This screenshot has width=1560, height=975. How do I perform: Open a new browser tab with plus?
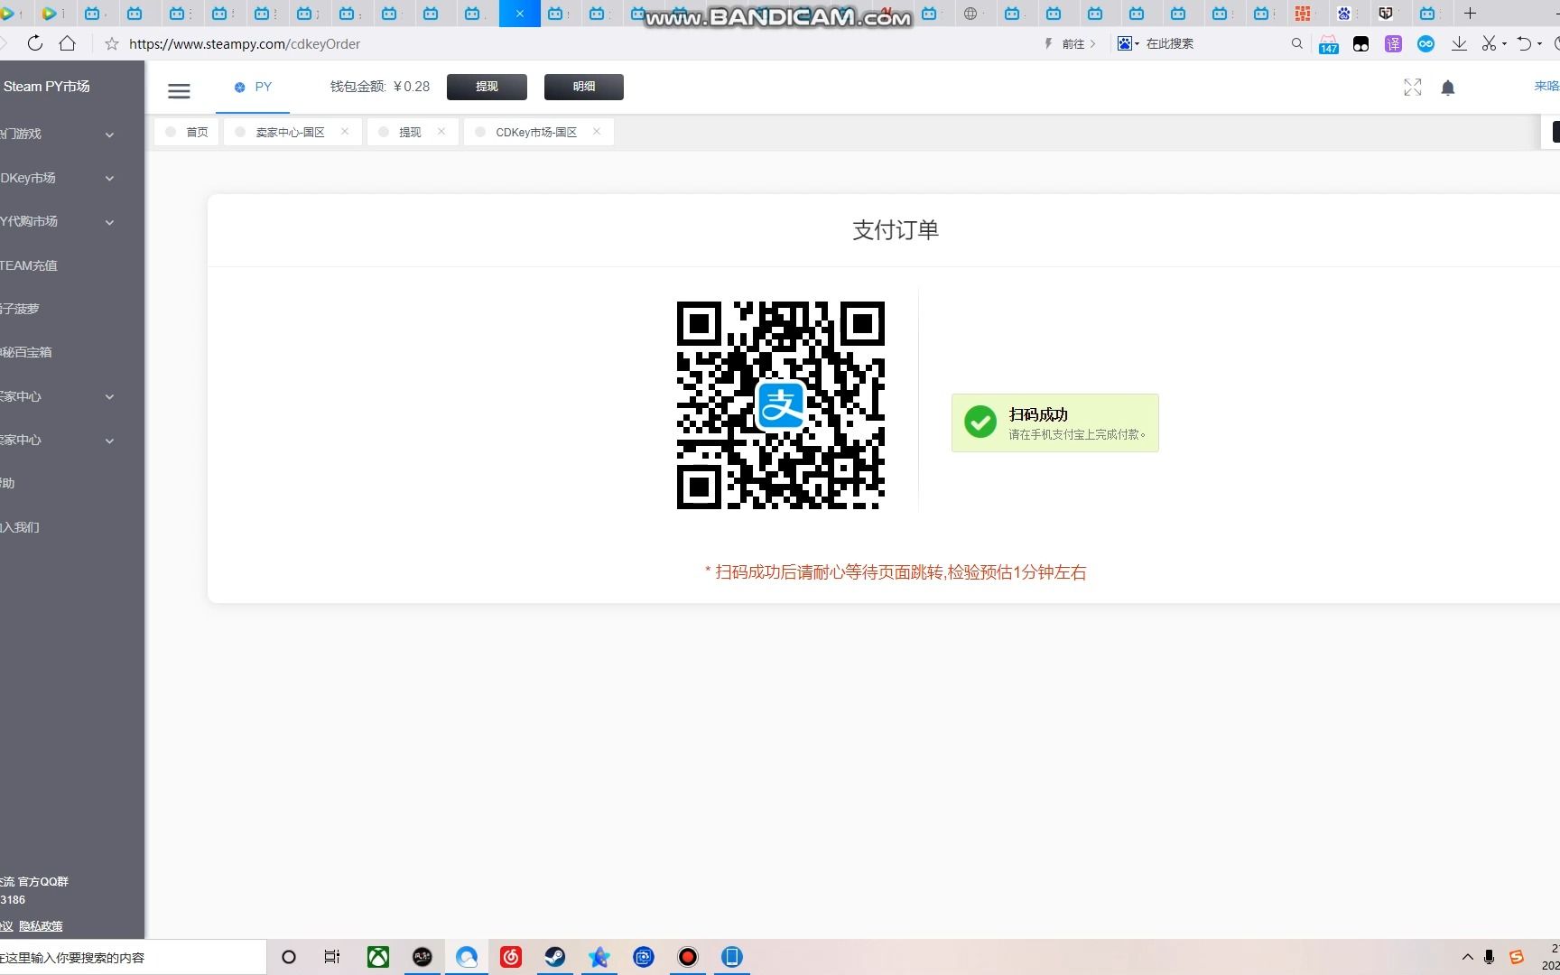[1470, 13]
